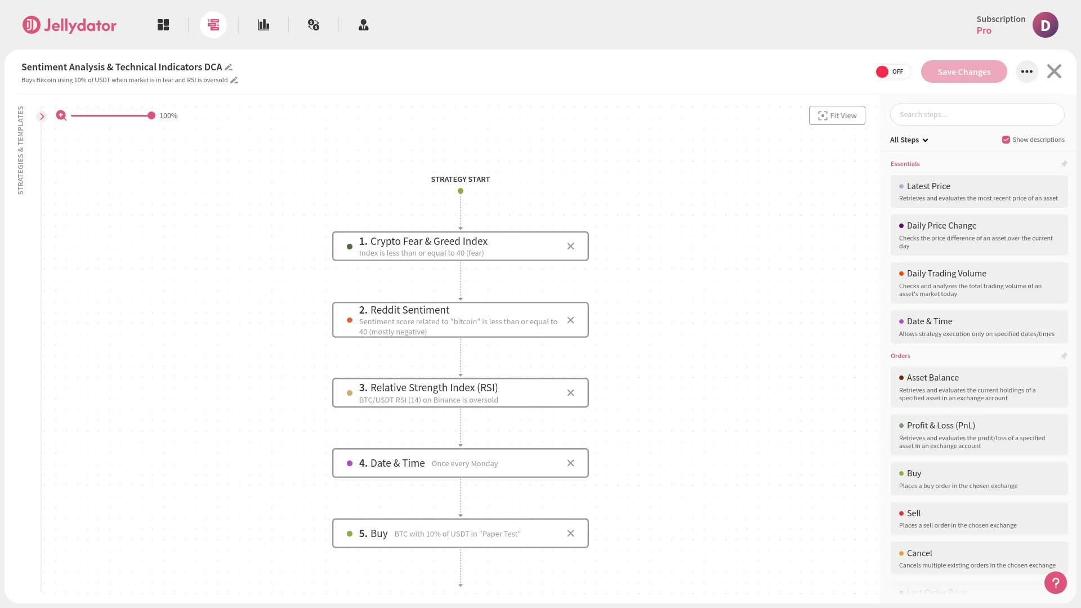1081x608 pixels.
Task: Open the exchanges currency-swap view
Action: tap(314, 25)
